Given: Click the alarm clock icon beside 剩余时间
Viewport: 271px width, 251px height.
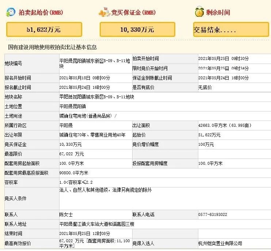Looking at the screenshot, I should (x=199, y=12).
